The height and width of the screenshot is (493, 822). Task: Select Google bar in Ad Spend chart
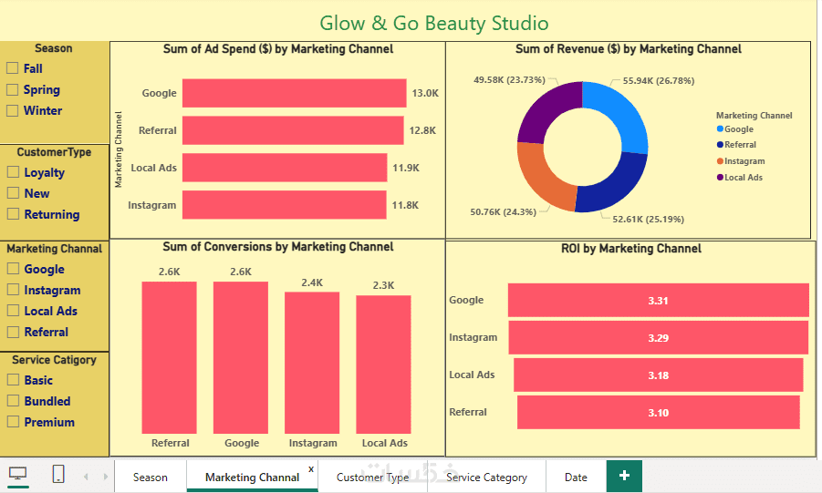coord(294,93)
